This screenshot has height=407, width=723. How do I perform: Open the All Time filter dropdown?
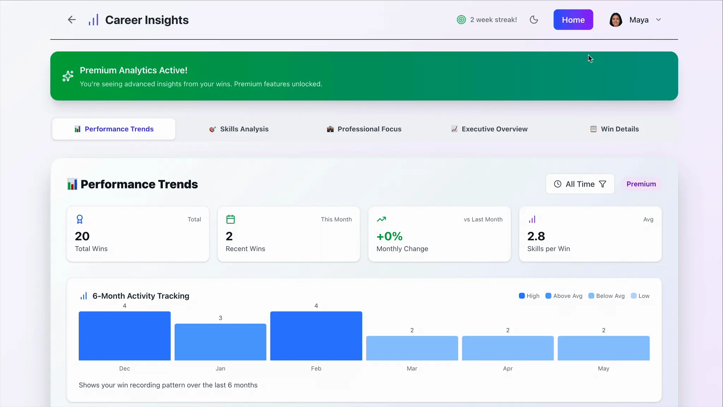pyautogui.click(x=580, y=184)
